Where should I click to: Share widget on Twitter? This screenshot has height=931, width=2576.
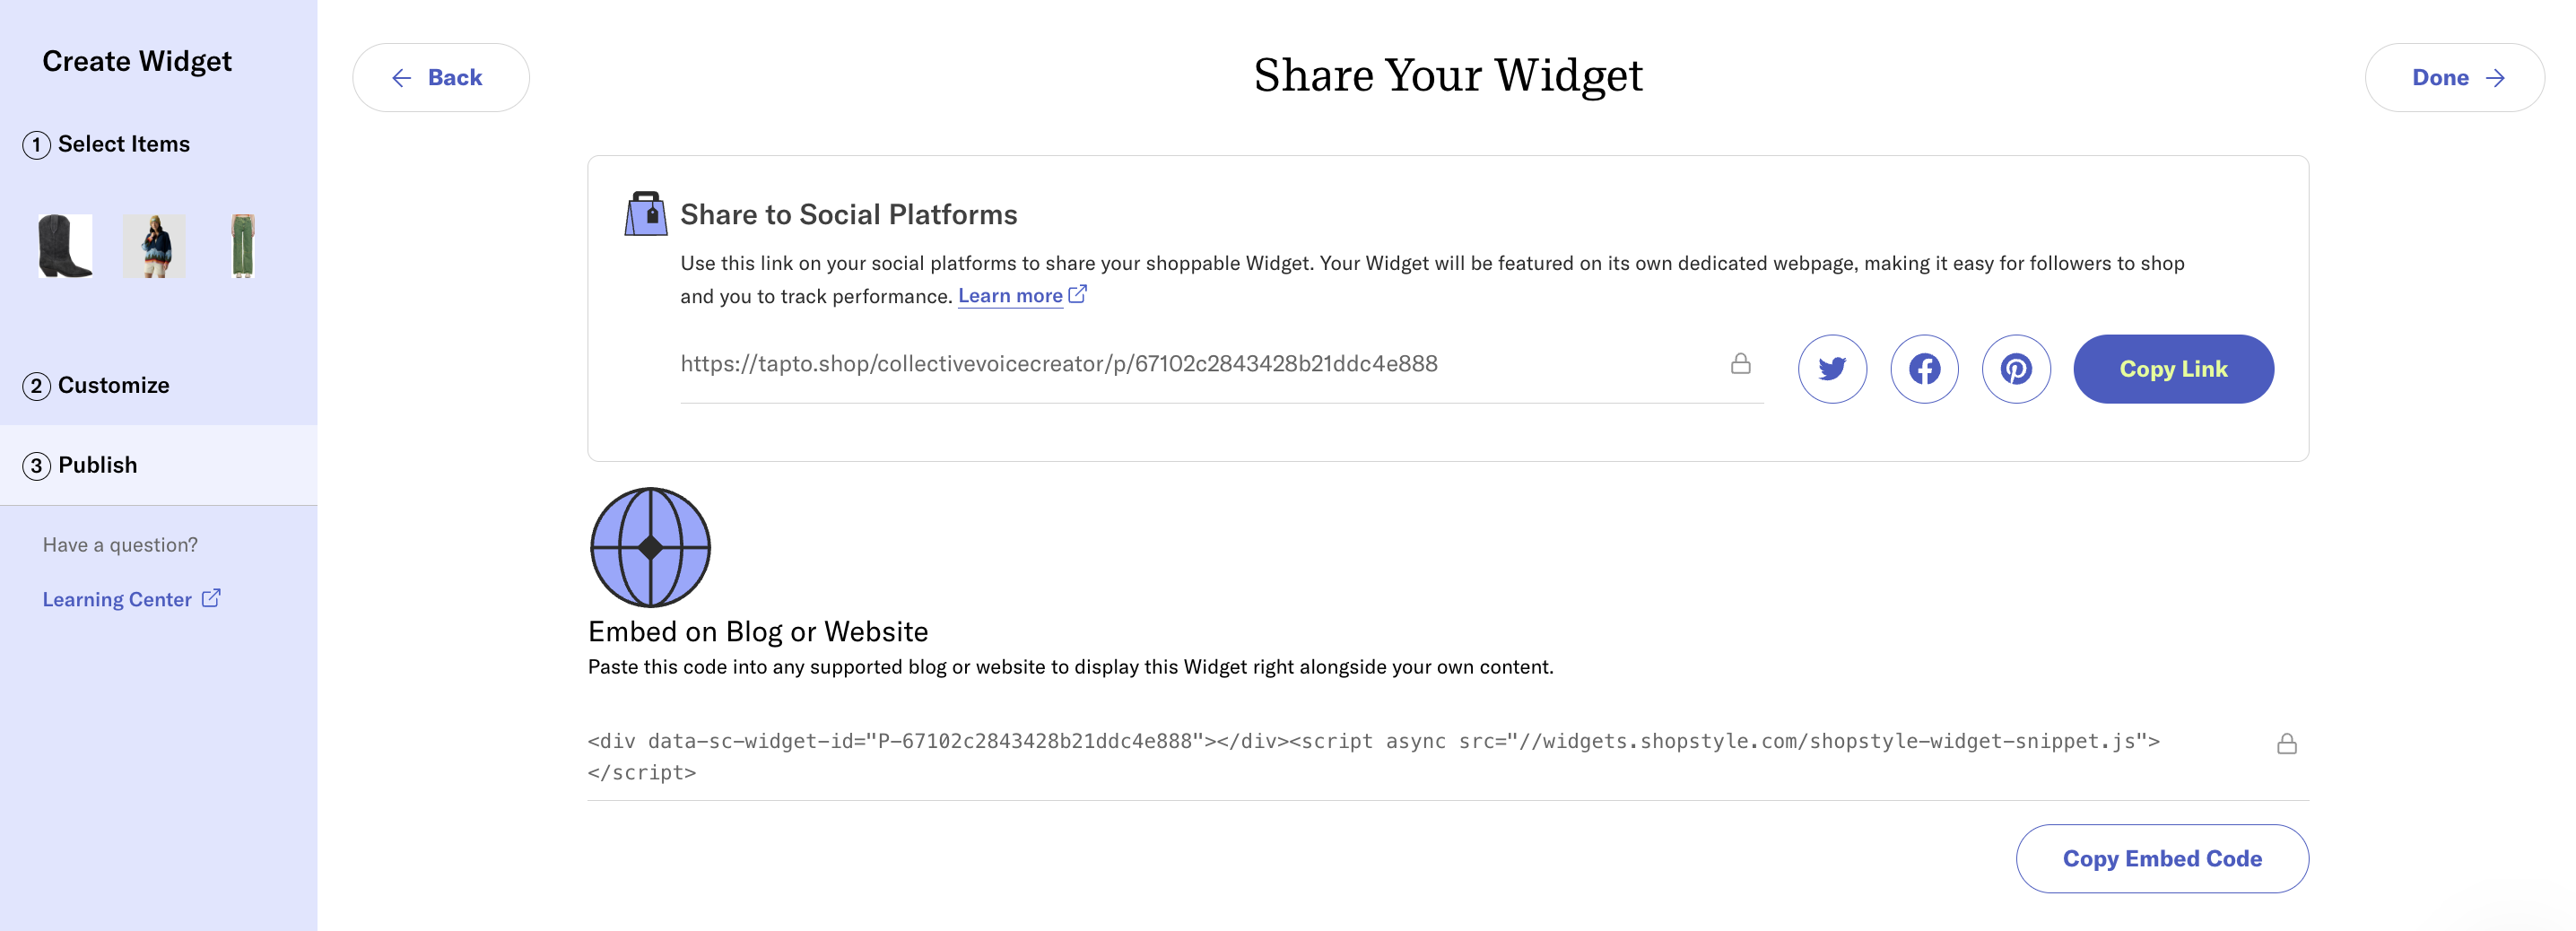pos(1832,369)
